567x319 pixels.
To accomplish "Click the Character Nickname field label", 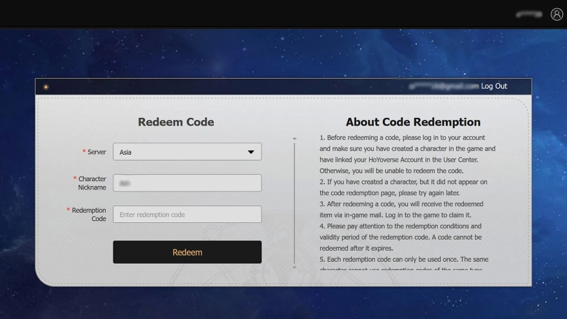I will (91, 183).
